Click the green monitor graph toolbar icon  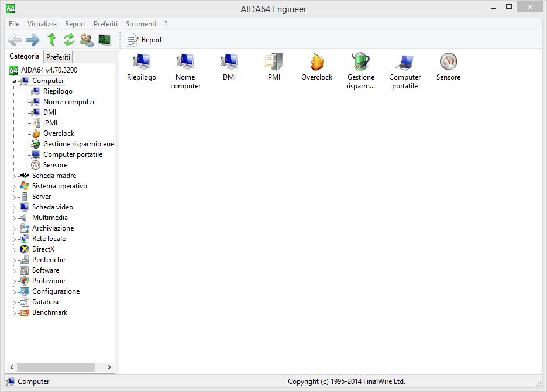point(105,40)
